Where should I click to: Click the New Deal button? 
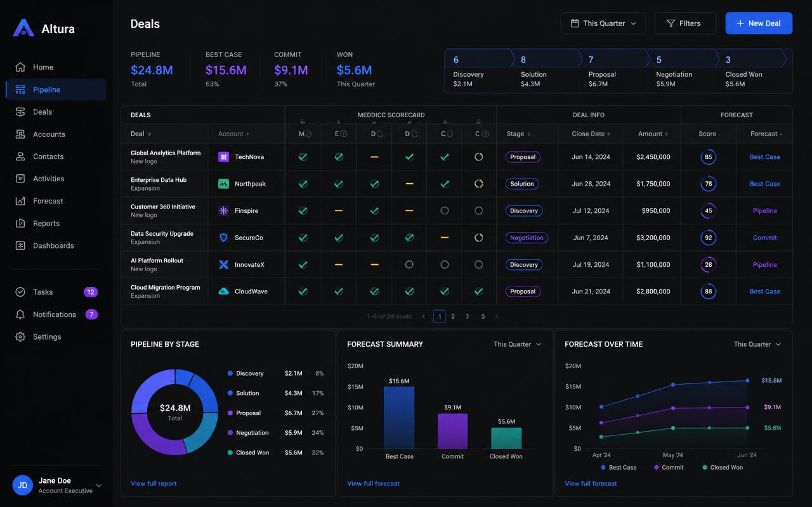(759, 23)
